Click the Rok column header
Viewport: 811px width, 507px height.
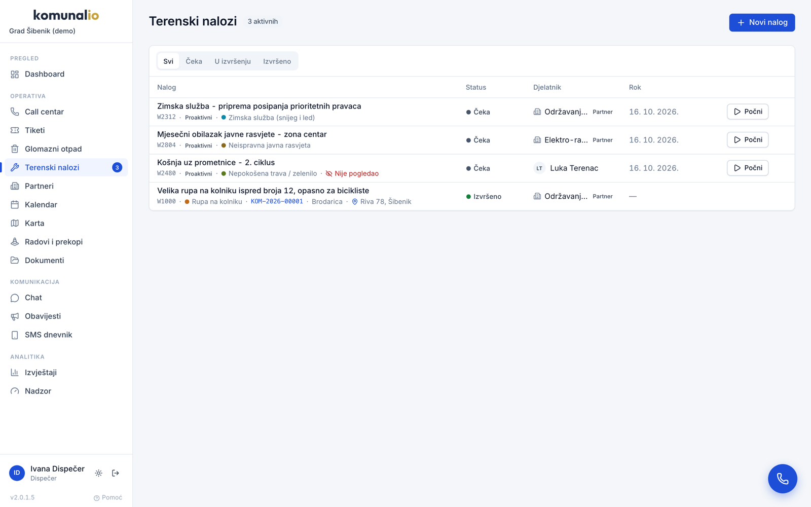635,87
